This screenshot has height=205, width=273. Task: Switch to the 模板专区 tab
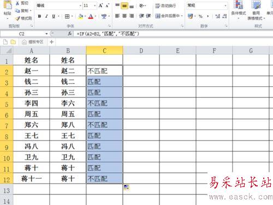tap(33, 42)
